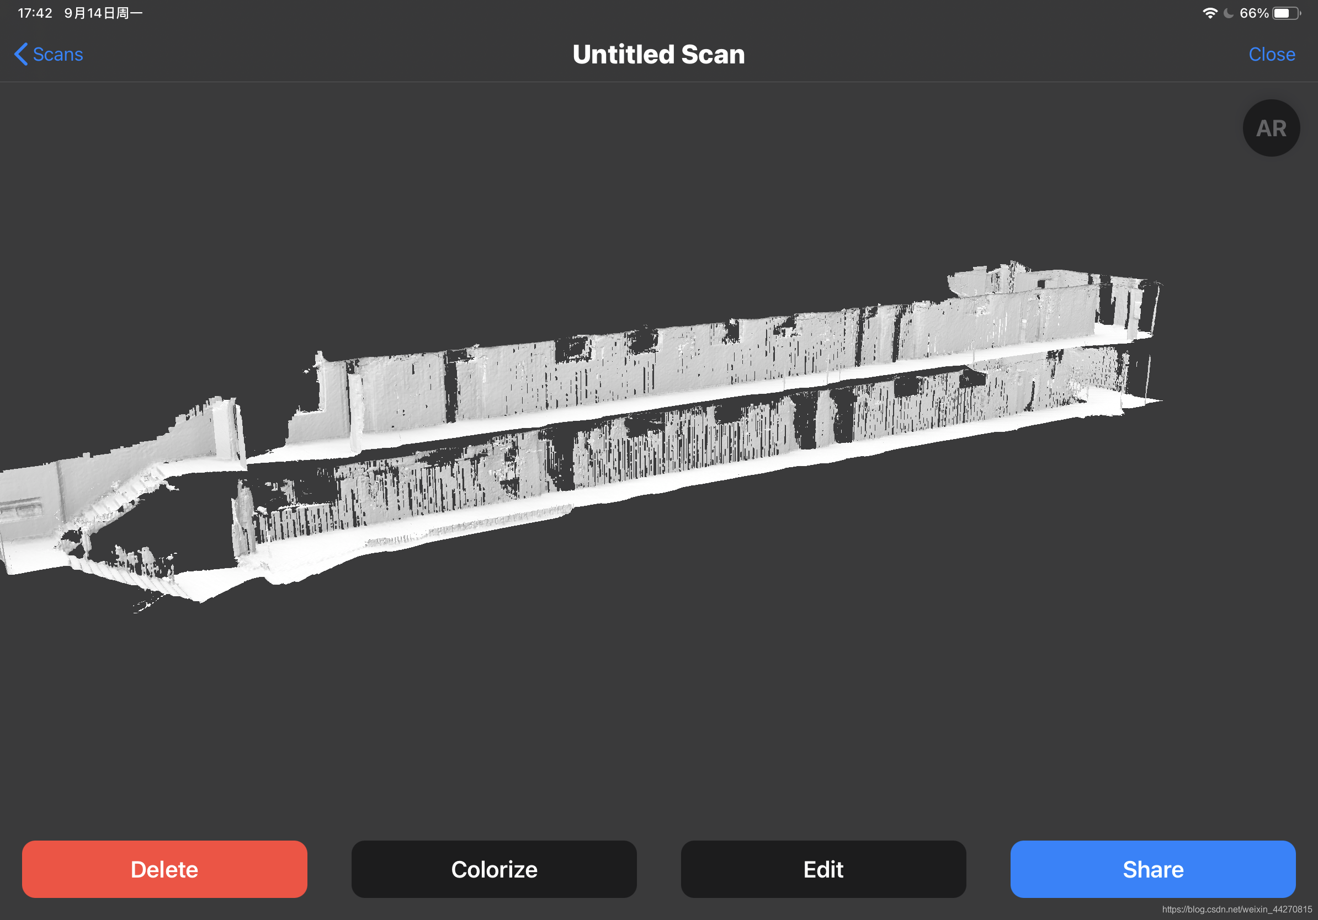1318x920 pixels.
Task: Go back to the Scans list
Action: (x=57, y=55)
